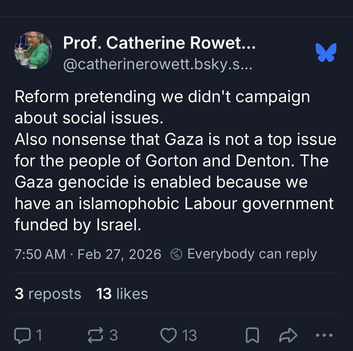
Task: Open "Everybody can reply" settings text
Action: [x=252, y=254]
